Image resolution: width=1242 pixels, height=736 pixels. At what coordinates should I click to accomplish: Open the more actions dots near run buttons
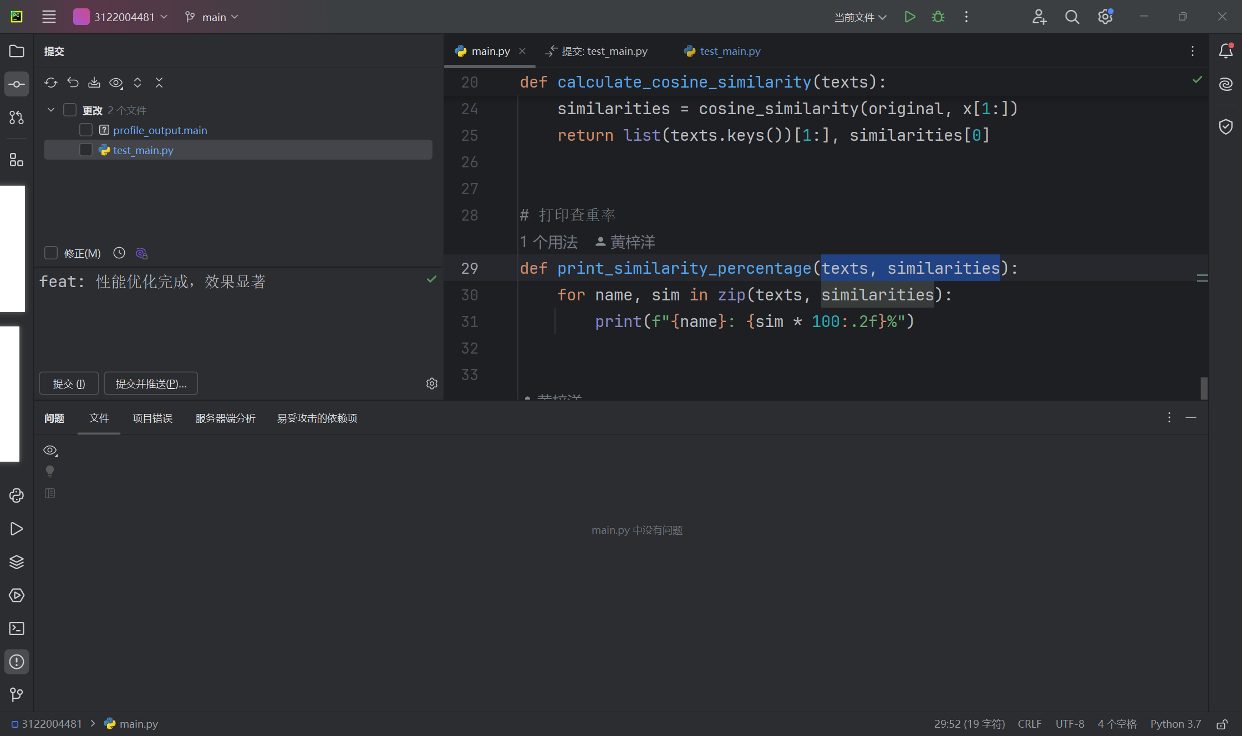(x=966, y=17)
